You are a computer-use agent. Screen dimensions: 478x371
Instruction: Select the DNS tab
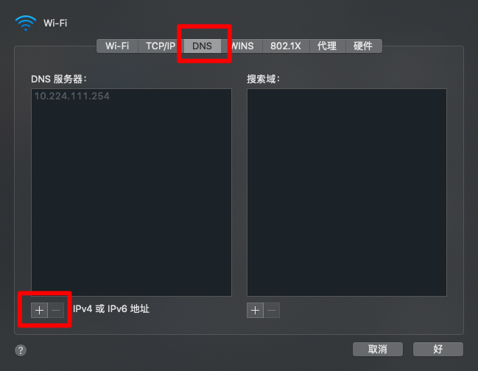coord(202,46)
